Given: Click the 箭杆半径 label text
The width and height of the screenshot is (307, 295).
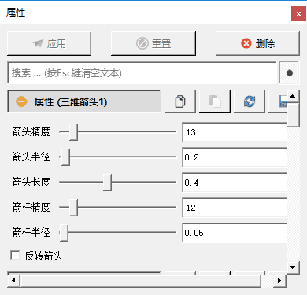Looking at the screenshot, I should pos(31,232).
